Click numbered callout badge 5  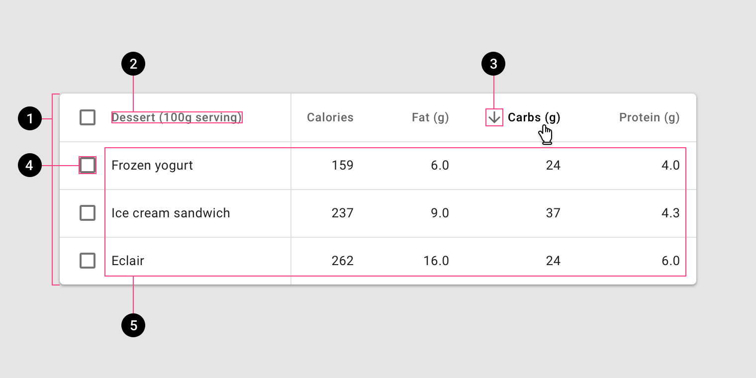(133, 325)
